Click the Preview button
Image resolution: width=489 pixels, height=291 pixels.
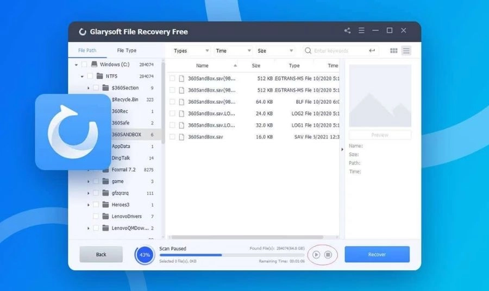coord(380,135)
